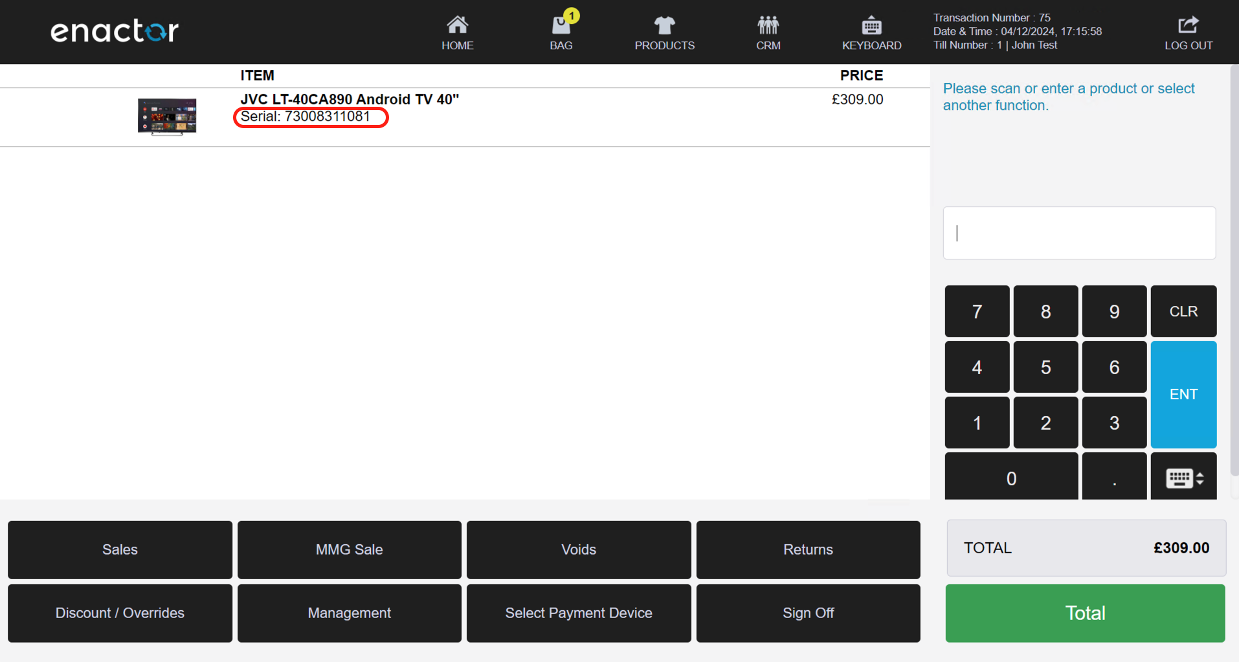
Task: Show the on-screen Keyboard from top bar
Action: 871,32
